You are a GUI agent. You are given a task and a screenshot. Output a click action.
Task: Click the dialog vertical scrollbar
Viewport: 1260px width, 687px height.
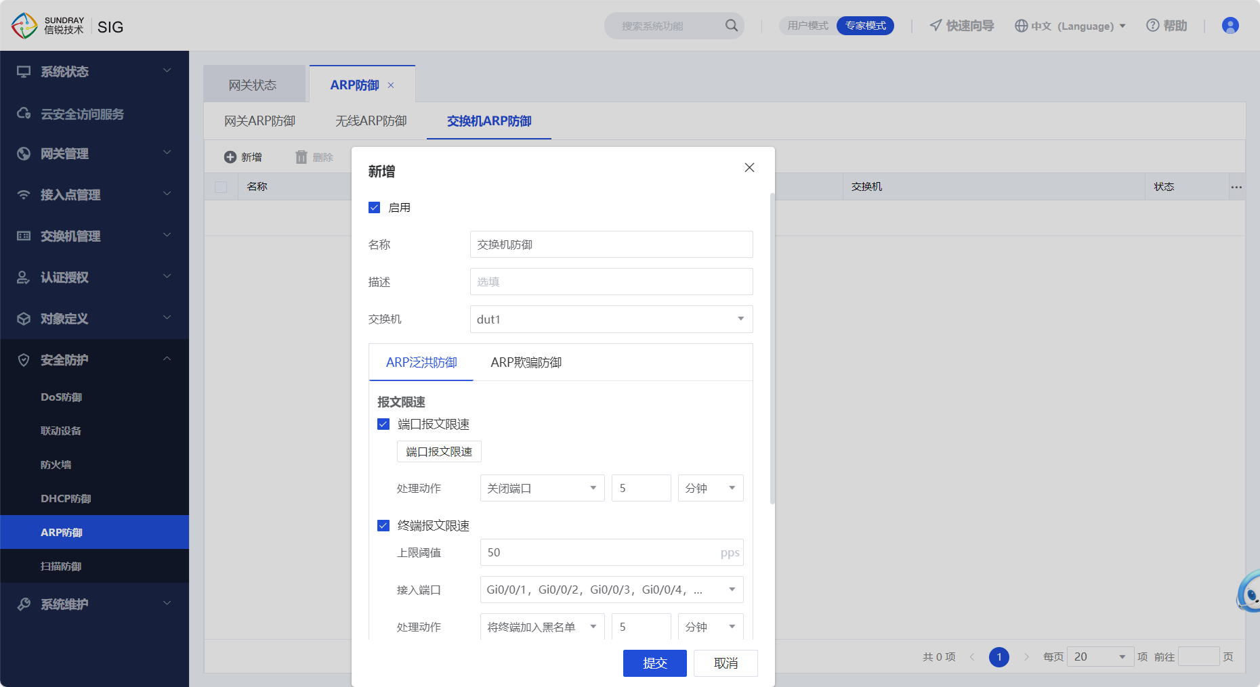click(772, 349)
